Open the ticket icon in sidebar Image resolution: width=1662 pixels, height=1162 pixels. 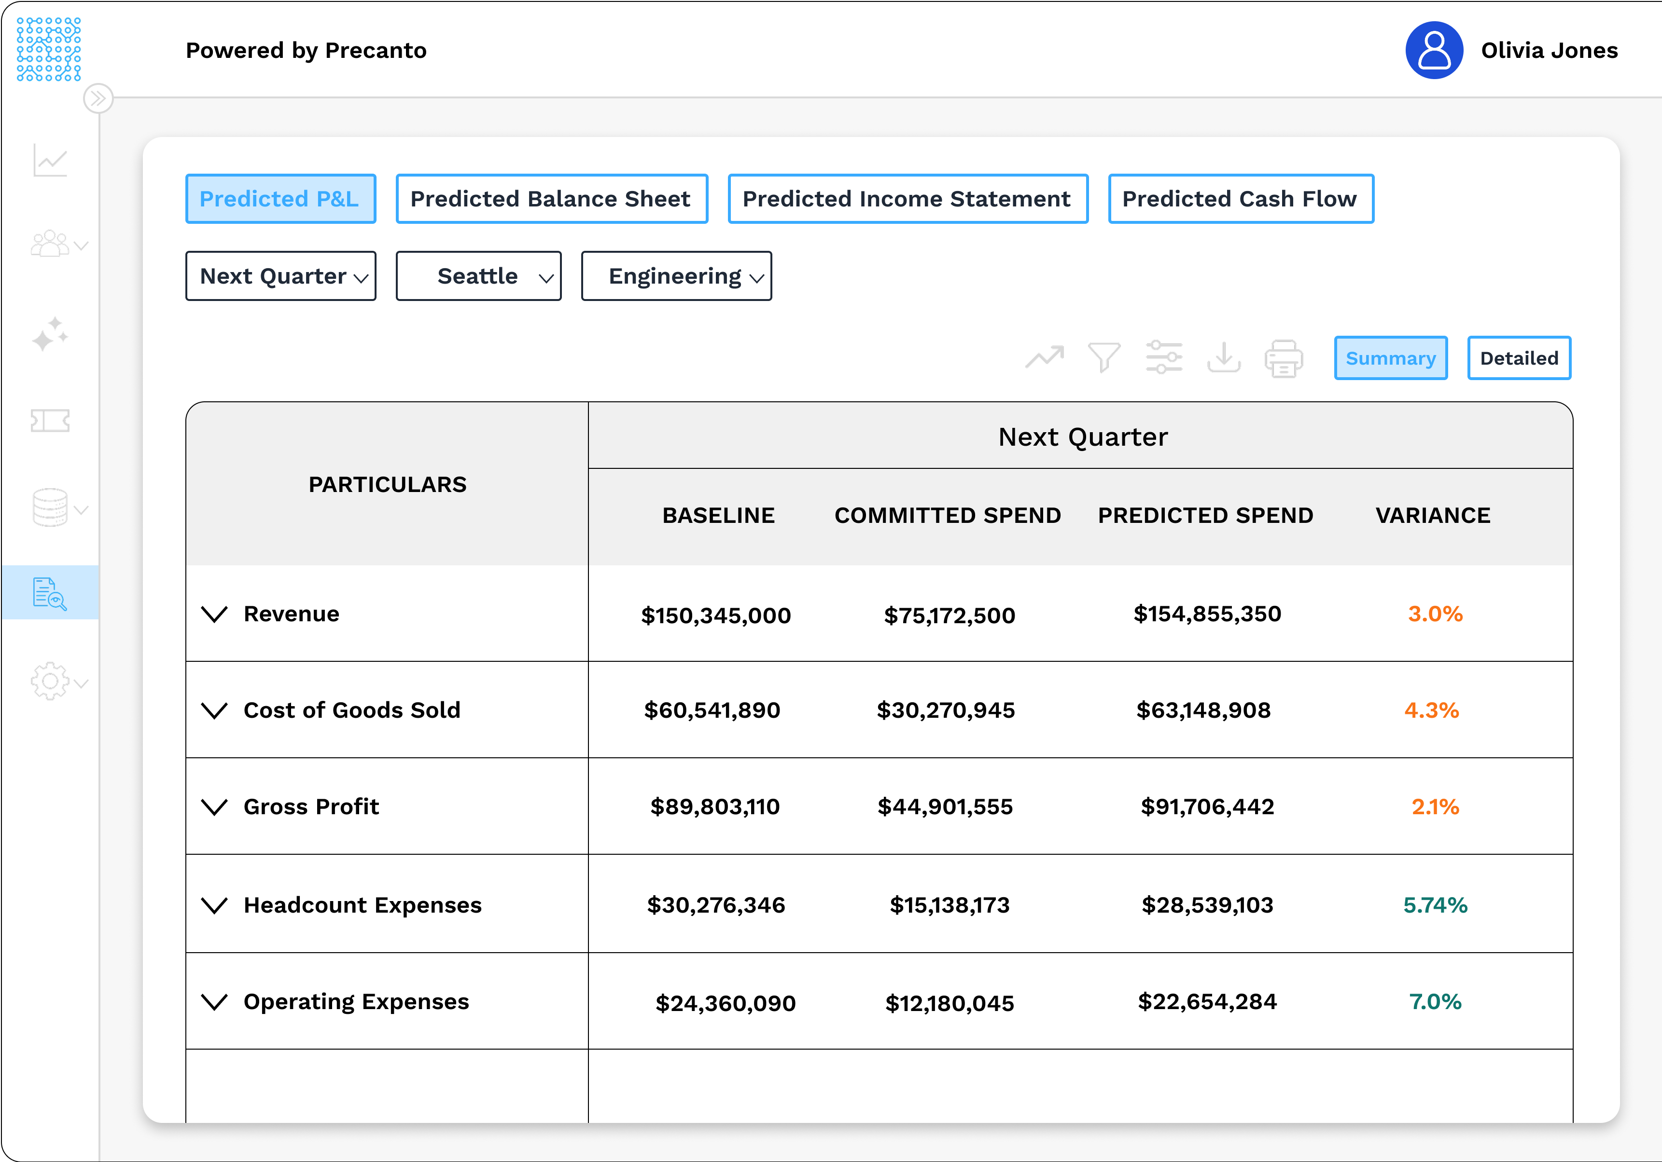pos(50,421)
